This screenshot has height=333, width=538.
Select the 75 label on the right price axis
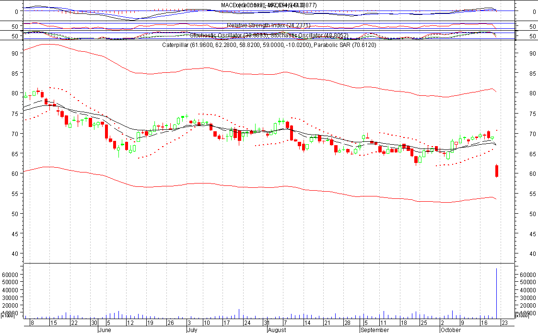pyautogui.click(x=532, y=114)
